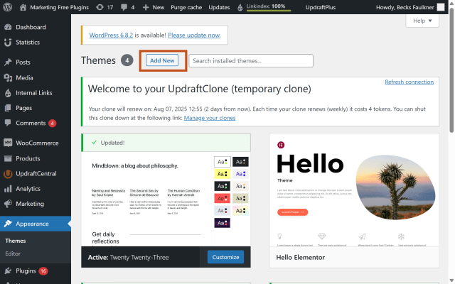Open the Twenty Twenty-Three theme screenshot

pyautogui.click(x=166, y=199)
